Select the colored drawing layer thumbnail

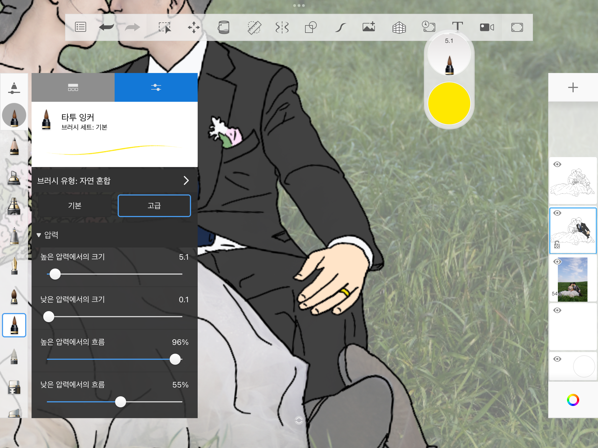573,231
